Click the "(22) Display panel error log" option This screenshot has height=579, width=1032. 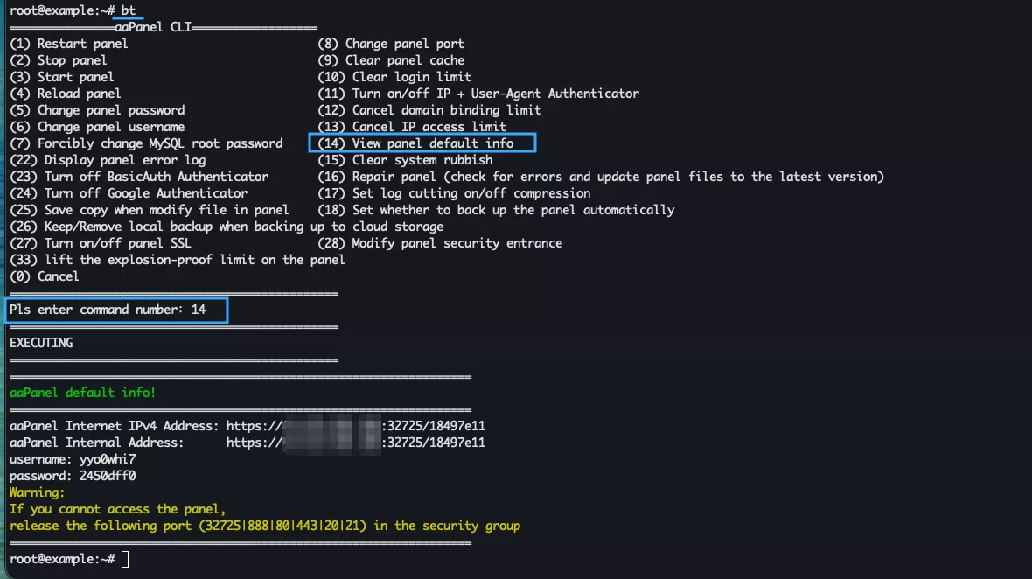(108, 160)
